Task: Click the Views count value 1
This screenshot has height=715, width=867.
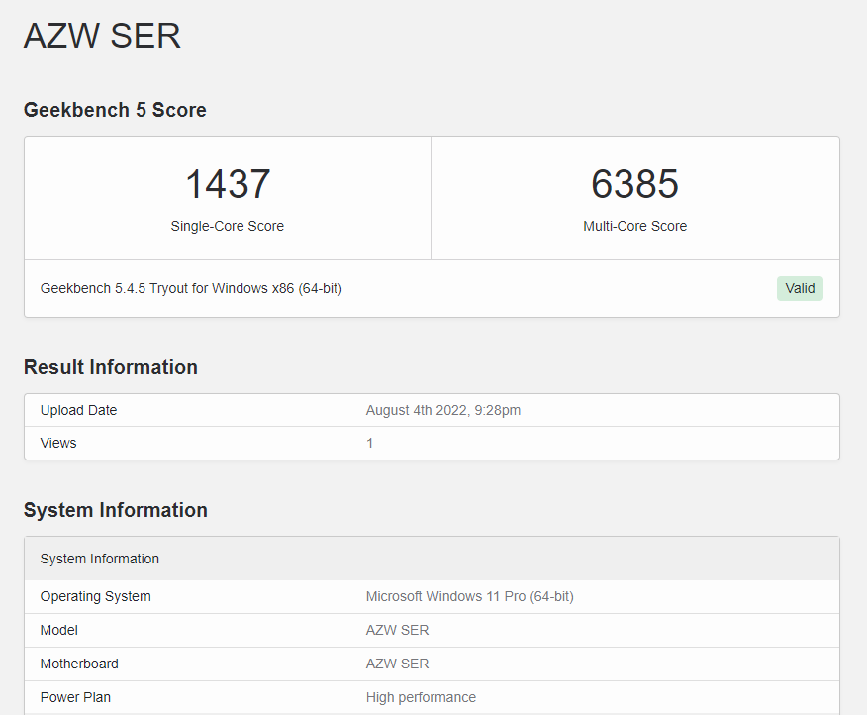Action: [369, 443]
